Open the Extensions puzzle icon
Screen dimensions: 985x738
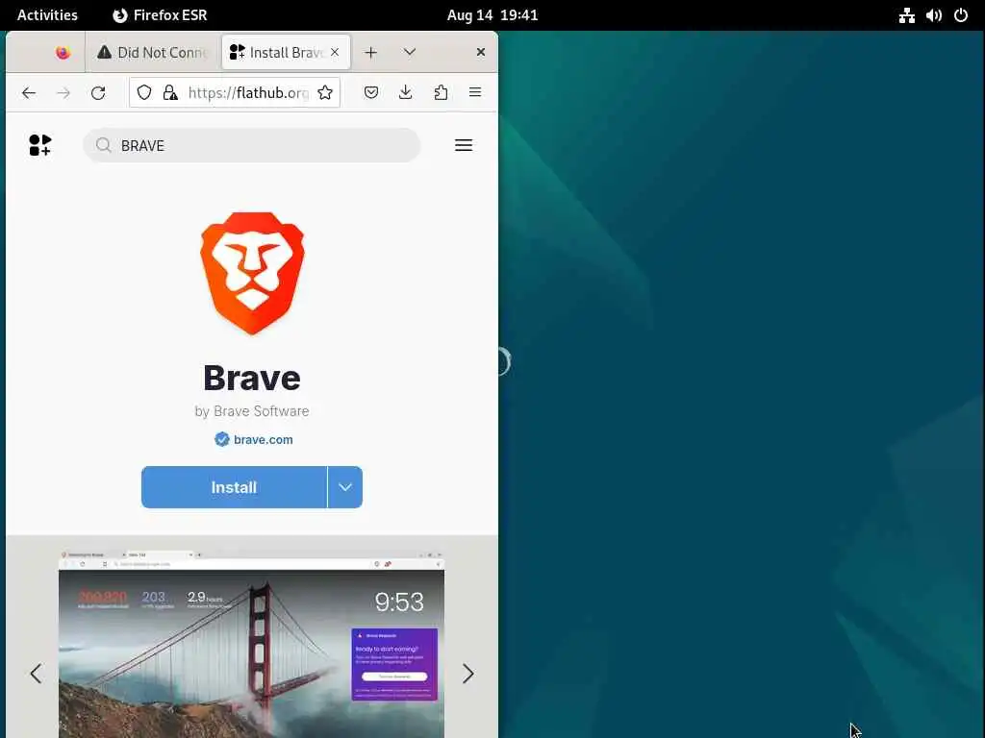[441, 93]
